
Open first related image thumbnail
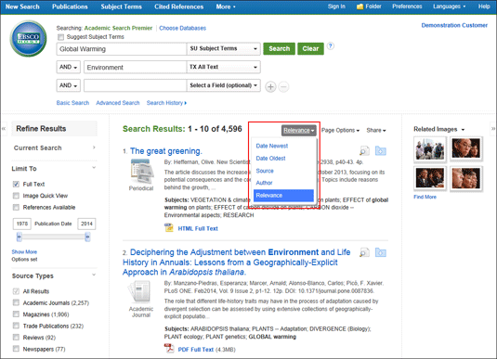click(430, 148)
